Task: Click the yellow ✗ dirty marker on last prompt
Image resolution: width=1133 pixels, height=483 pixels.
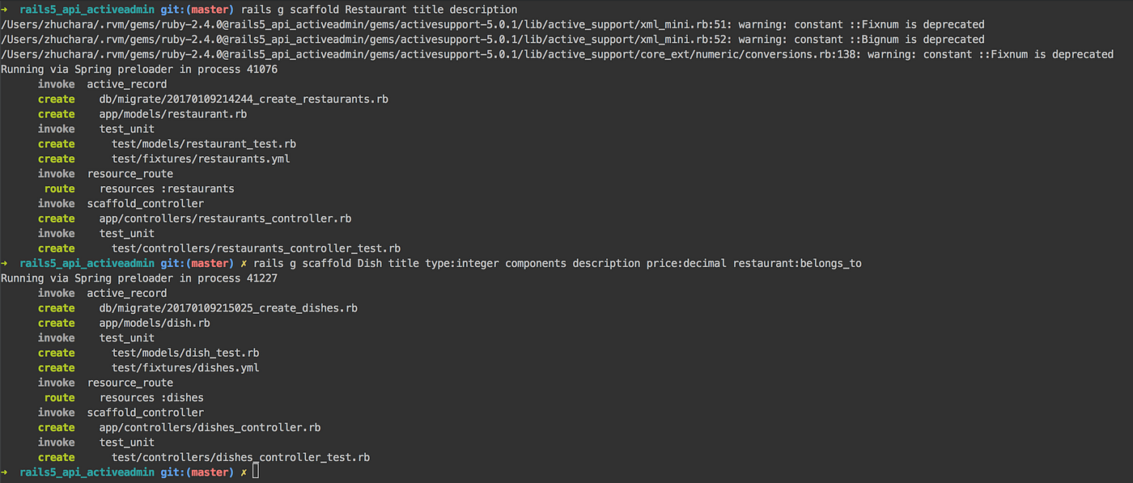Action: tap(244, 472)
